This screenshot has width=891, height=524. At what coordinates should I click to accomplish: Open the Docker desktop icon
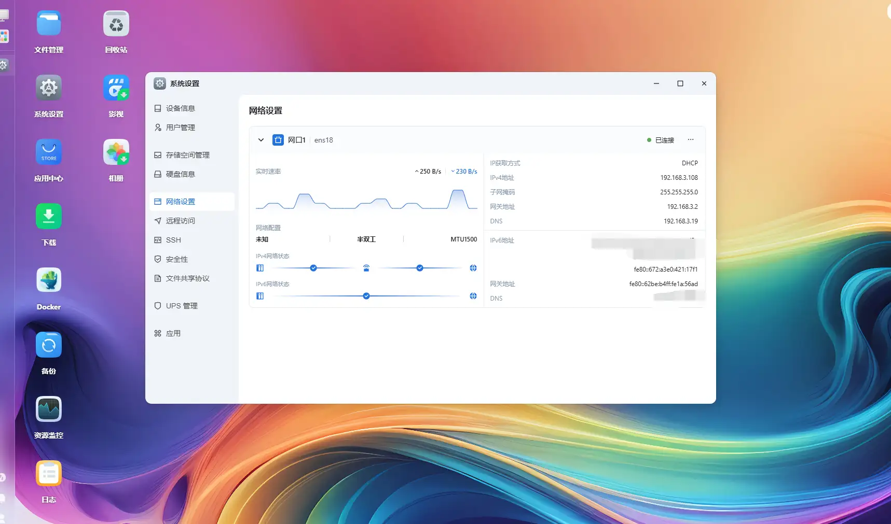[49, 280]
